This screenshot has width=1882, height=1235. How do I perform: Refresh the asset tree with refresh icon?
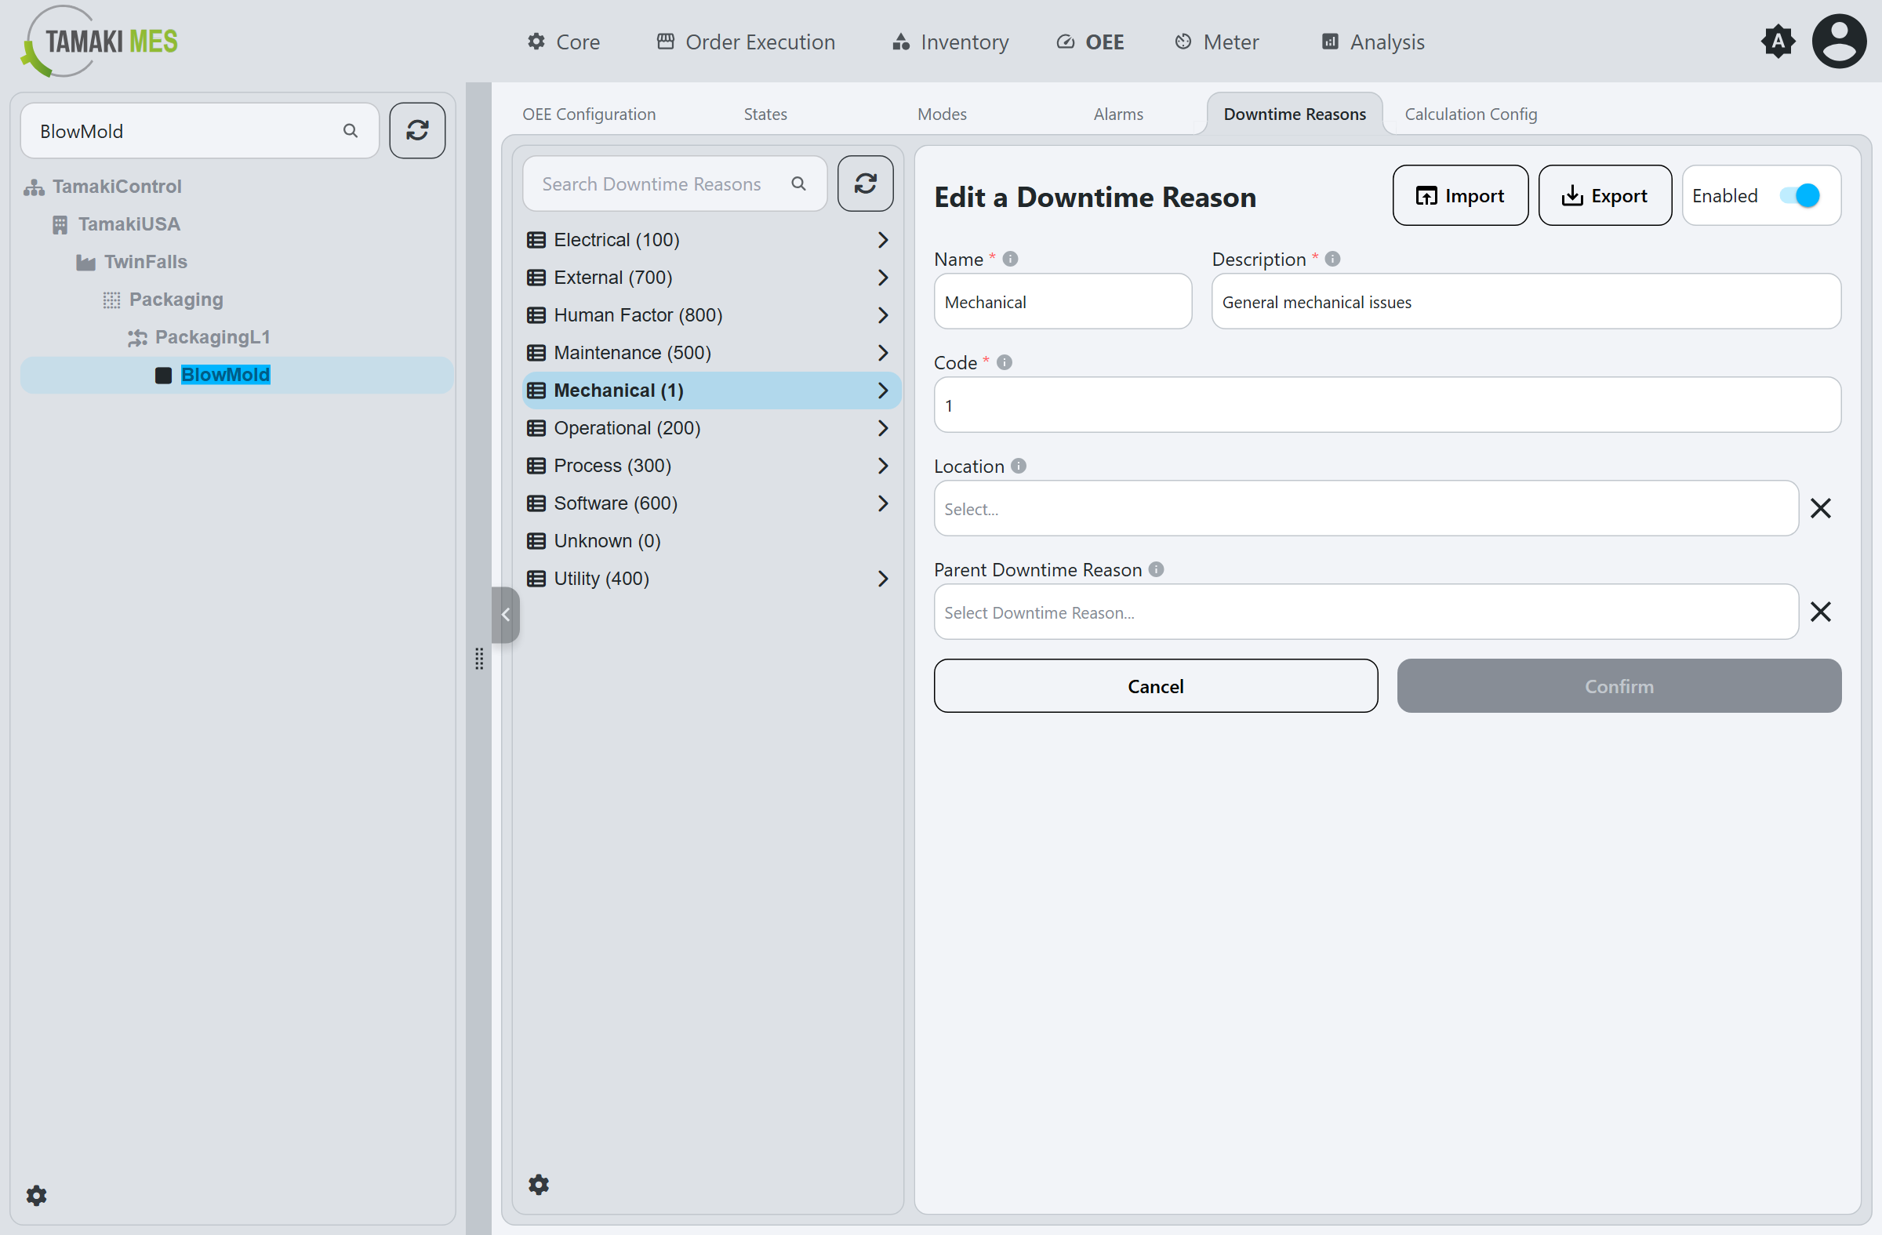[x=417, y=130]
